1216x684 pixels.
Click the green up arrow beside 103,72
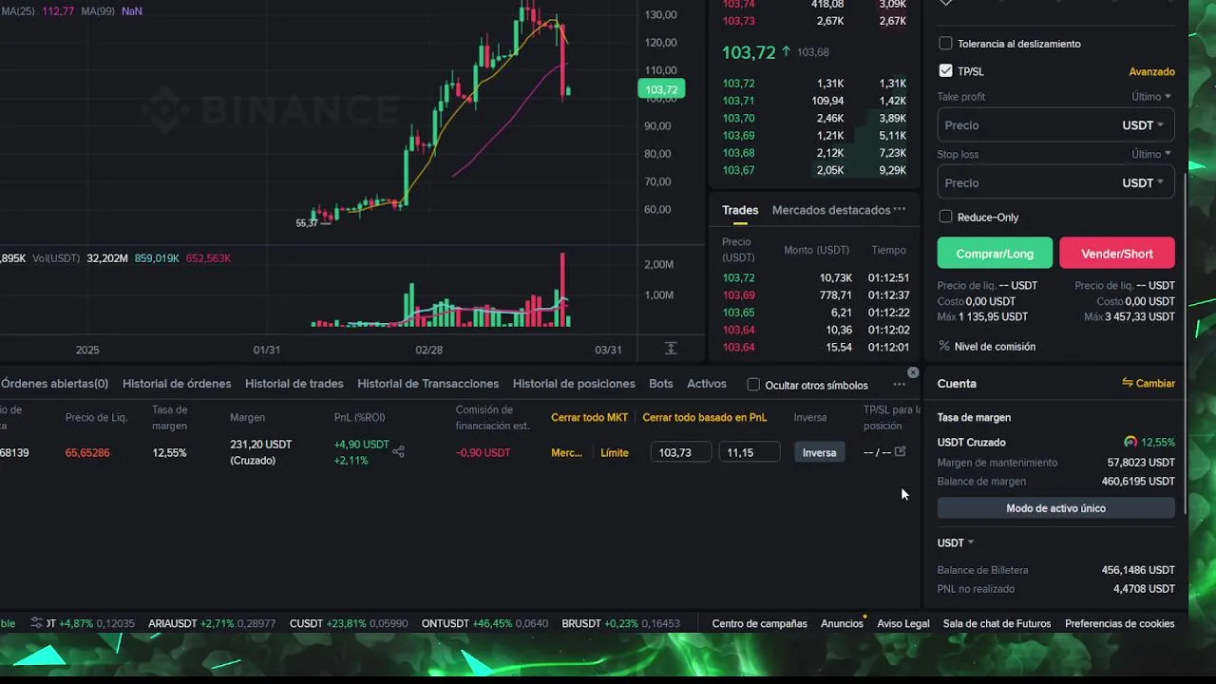786,52
